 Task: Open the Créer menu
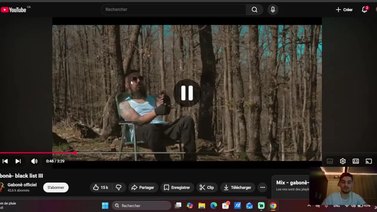pos(344,10)
